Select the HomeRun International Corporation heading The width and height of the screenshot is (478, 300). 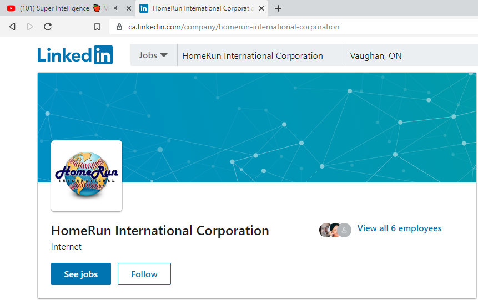coord(160,231)
